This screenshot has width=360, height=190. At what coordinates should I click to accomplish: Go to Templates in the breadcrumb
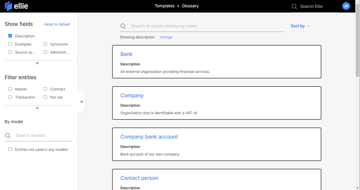164,6
